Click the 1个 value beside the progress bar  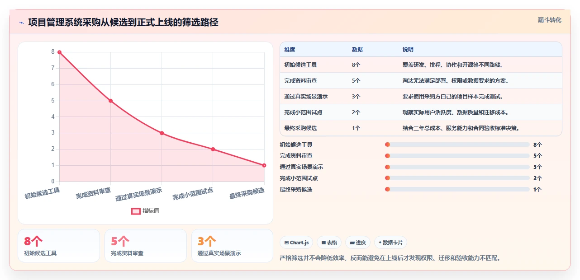pyautogui.click(x=537, y=190)
